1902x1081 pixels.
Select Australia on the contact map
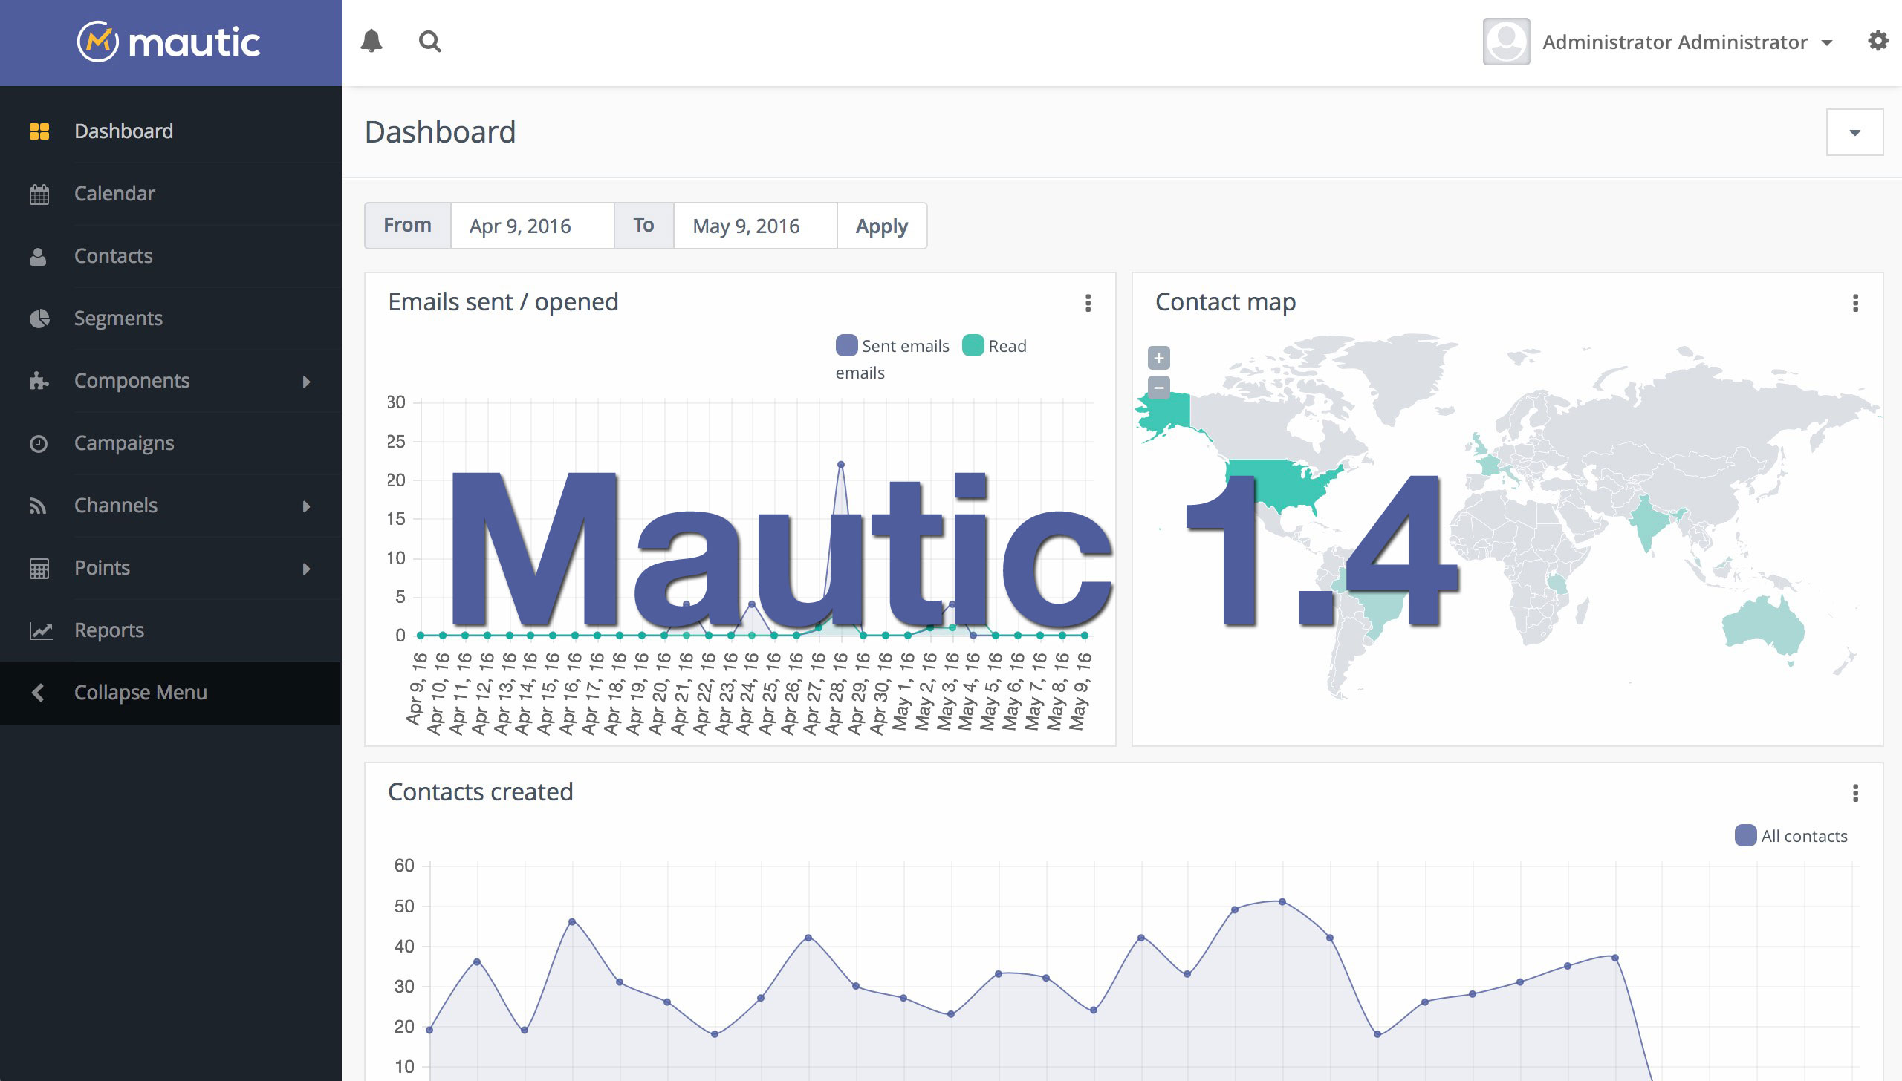[x=1762, y=629]
